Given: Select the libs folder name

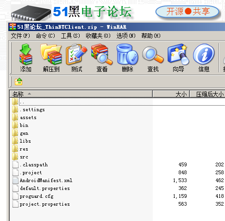Looking at the screenshot, I should click(x=25, y=141).
